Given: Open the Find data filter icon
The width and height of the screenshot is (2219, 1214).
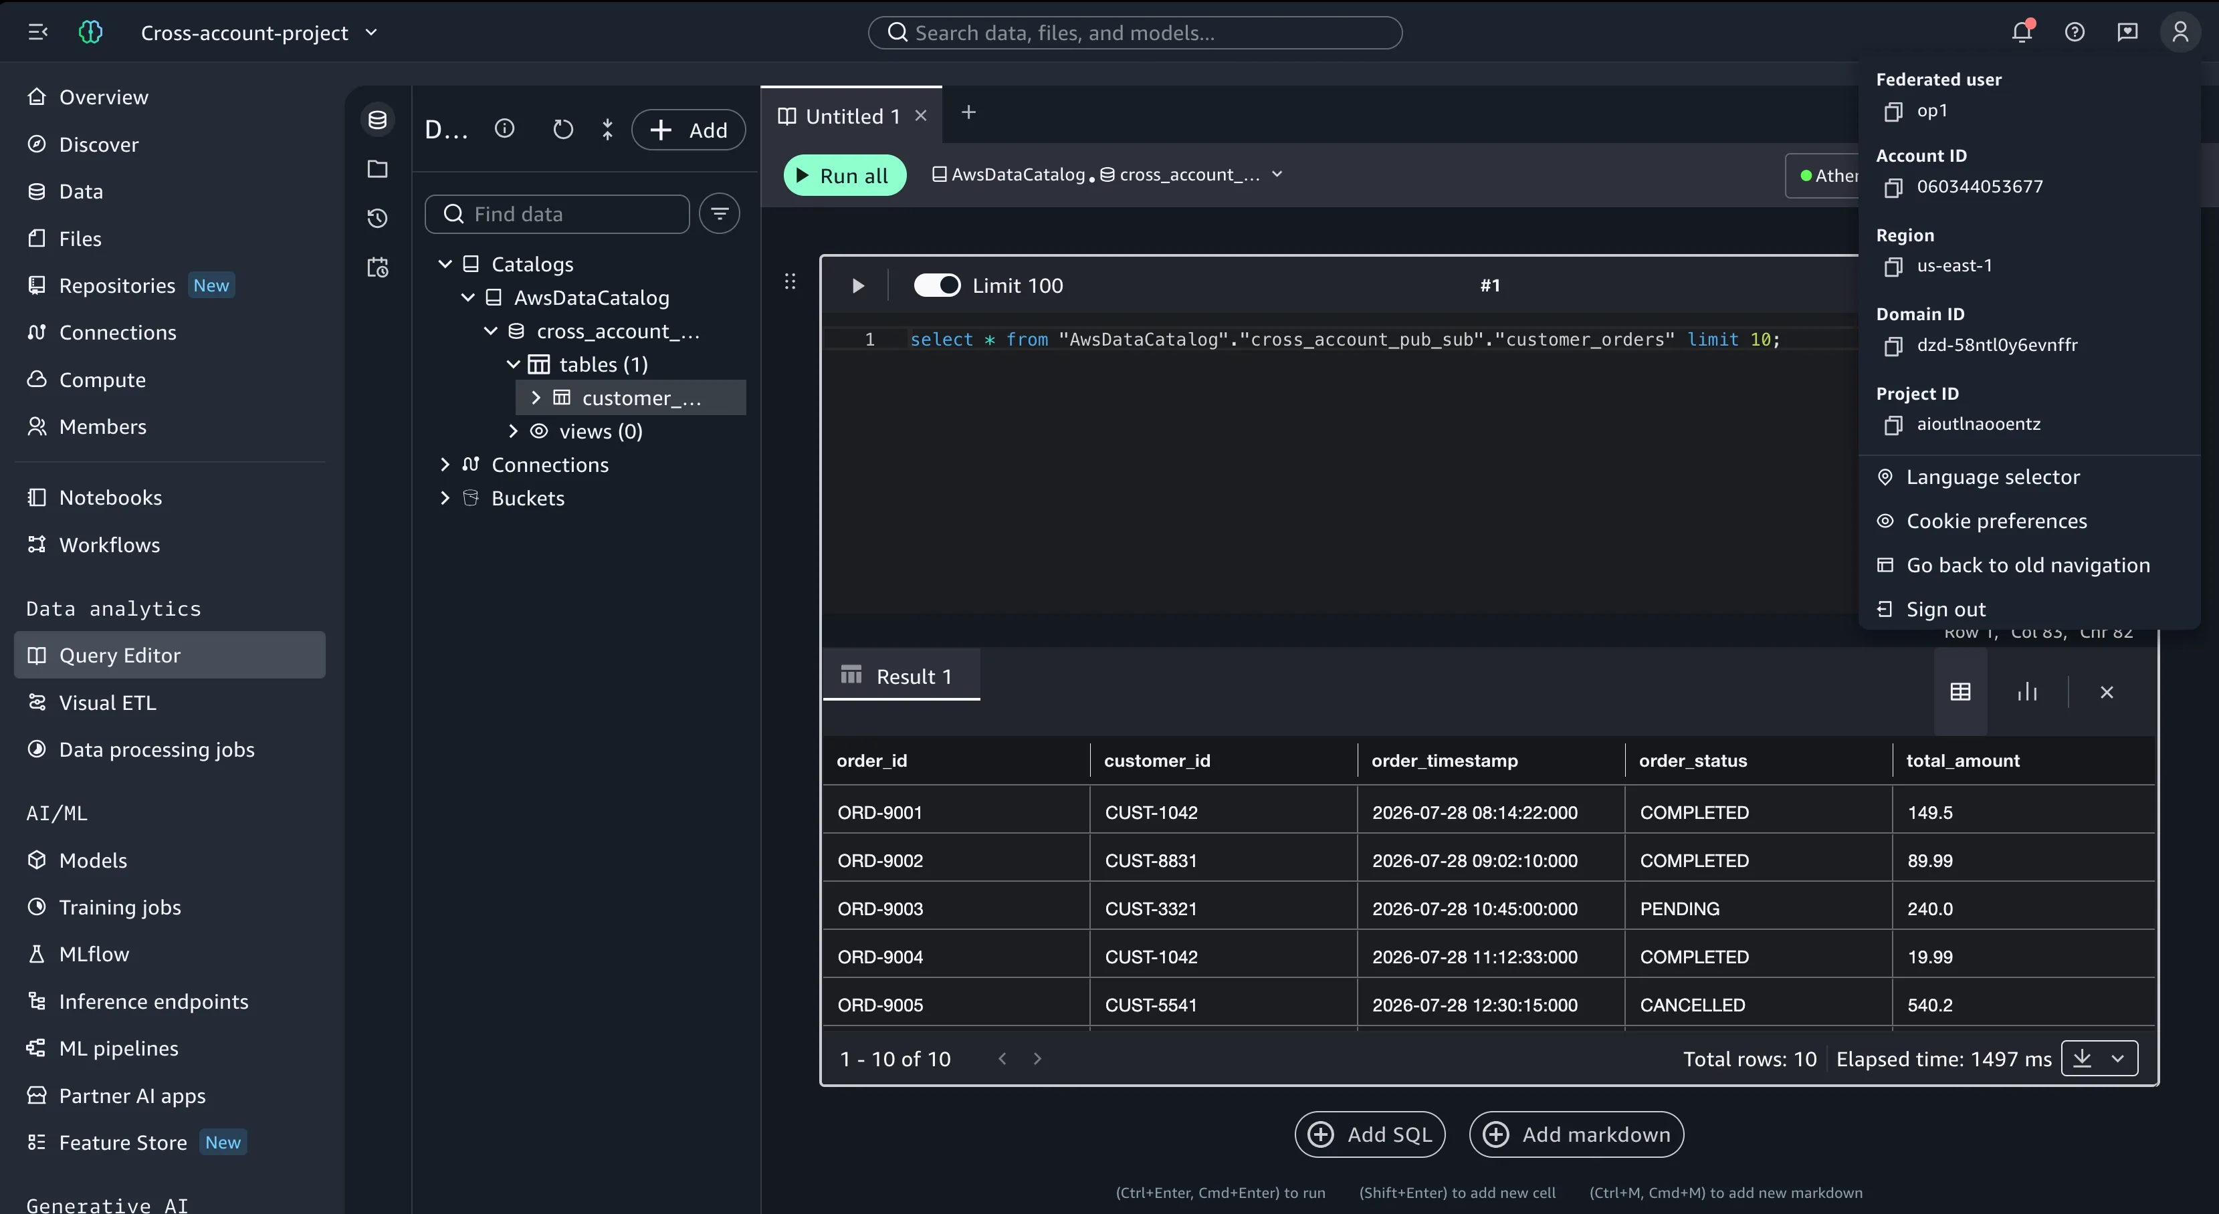Looking at the screenshot, I should [720, 213].
